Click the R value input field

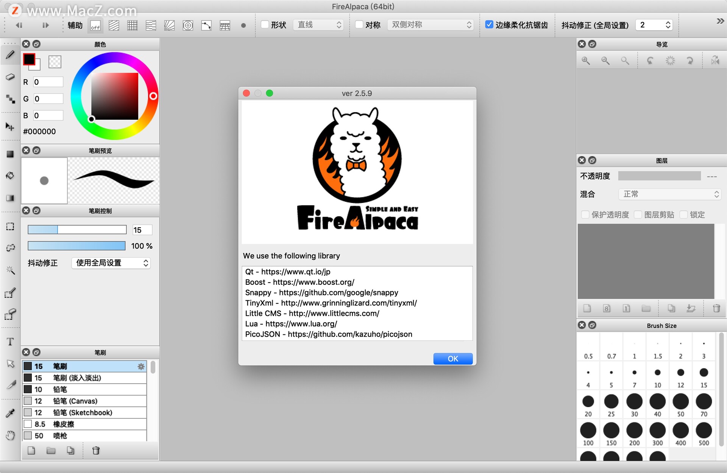(x=48, y=82)
